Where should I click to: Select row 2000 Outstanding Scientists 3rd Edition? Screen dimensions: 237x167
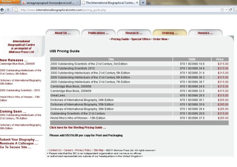139,64
